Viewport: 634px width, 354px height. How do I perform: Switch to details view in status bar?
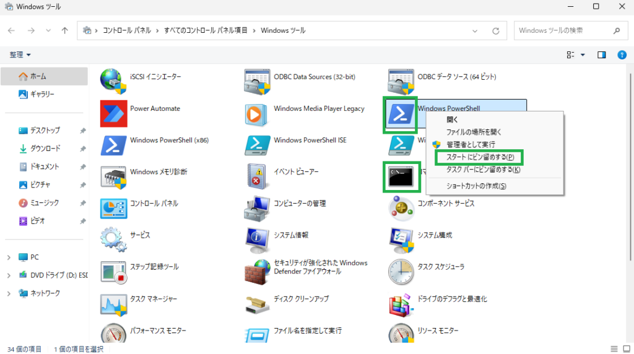point(614,349)
